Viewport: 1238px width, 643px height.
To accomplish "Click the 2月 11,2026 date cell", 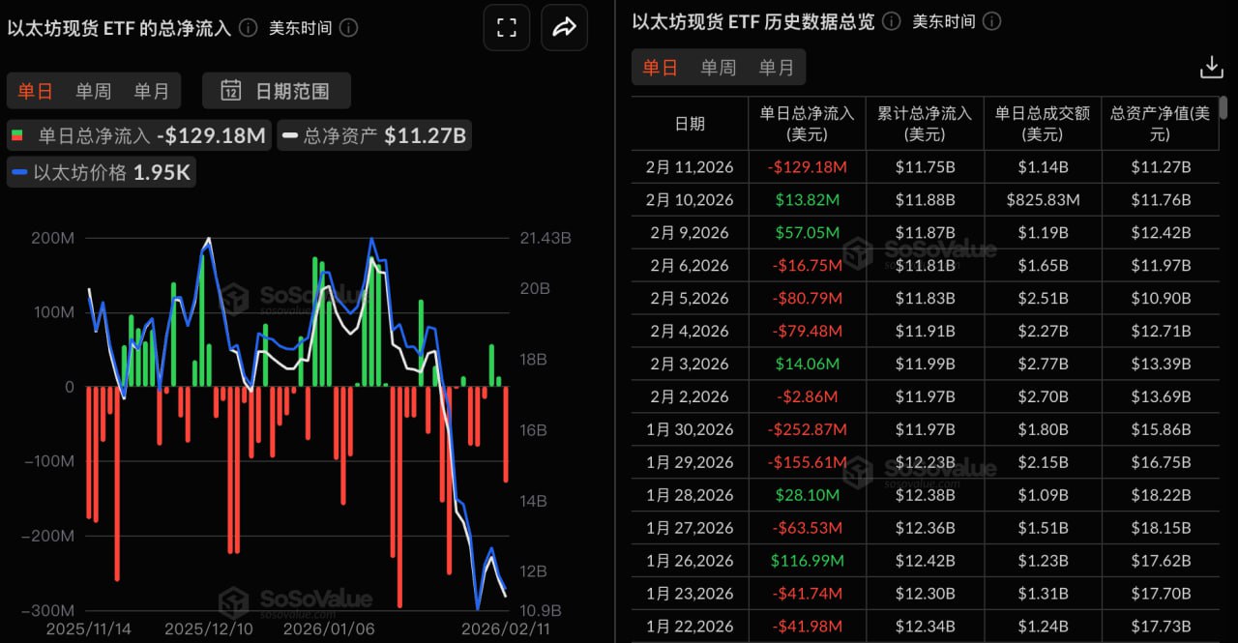I will point(689,167).
